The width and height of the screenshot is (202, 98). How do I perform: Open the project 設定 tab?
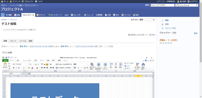pos(136,15)
